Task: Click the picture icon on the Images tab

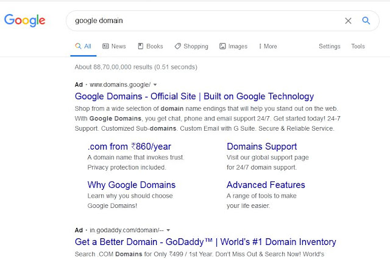Action: (222, 46)
